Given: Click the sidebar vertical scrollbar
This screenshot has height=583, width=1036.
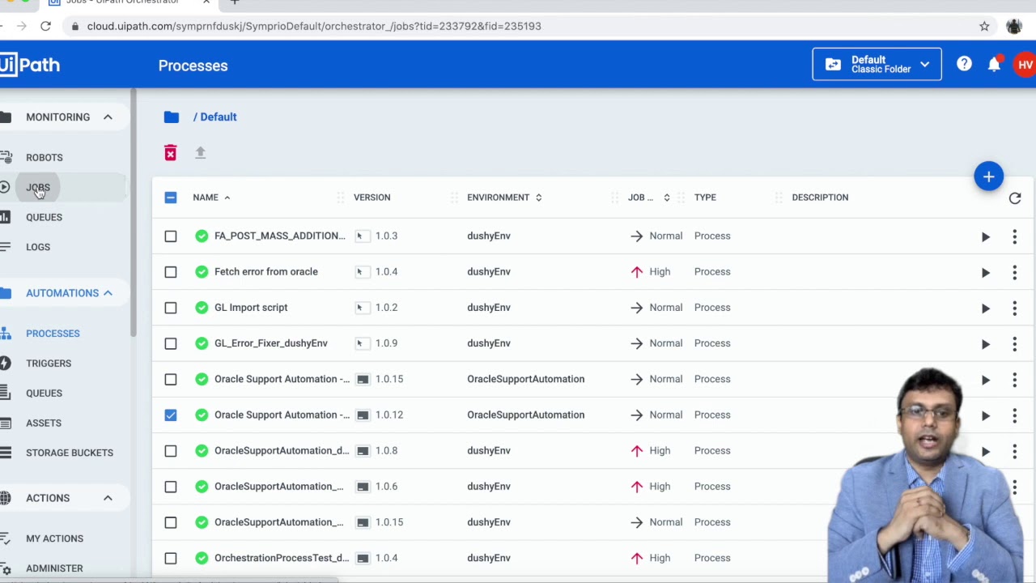Looking at the screenshot, I should click(133, 215).
